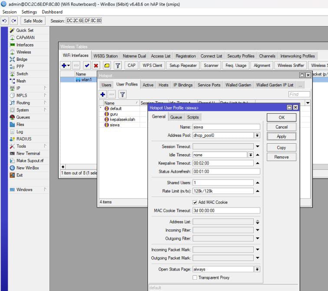
Task: Switch to Scripts tab in user profile
Action: pos(193,117)
